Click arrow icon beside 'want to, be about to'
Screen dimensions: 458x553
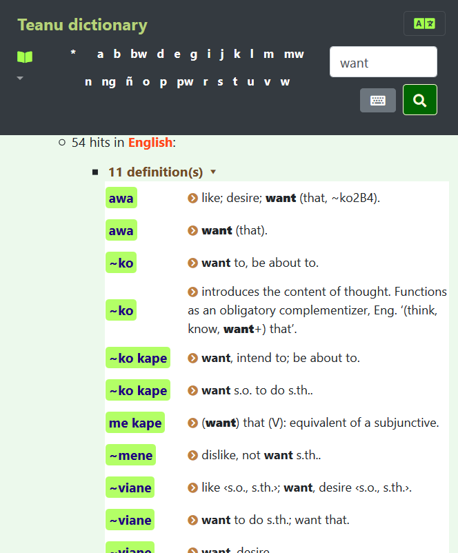pyautogui.click(x=192, y=263)
